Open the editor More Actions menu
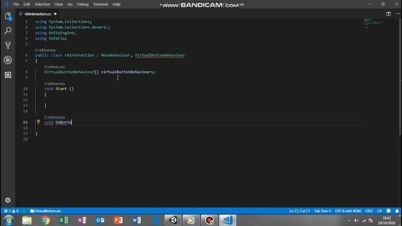The width and height of the screenshot is (402, 226). coord(398,14)
